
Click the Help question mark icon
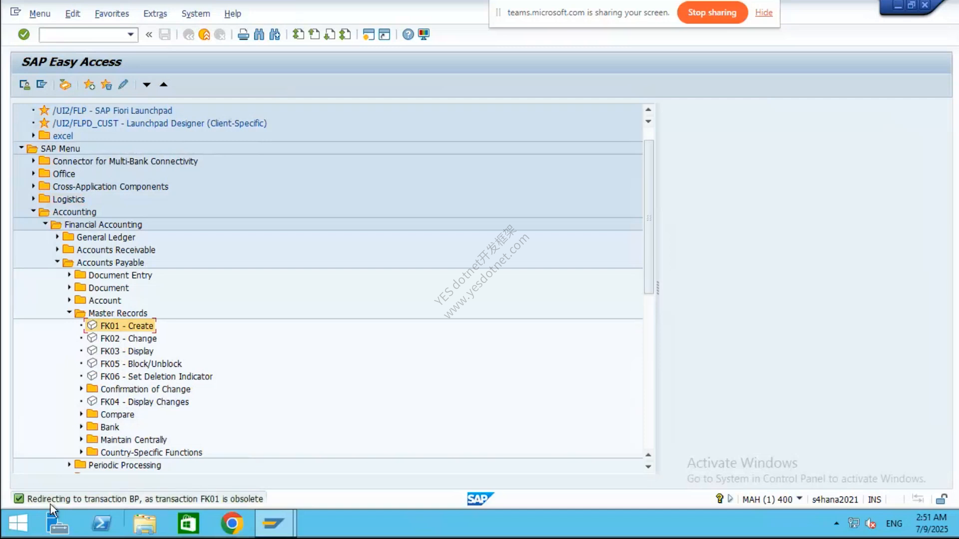(408, 34)
